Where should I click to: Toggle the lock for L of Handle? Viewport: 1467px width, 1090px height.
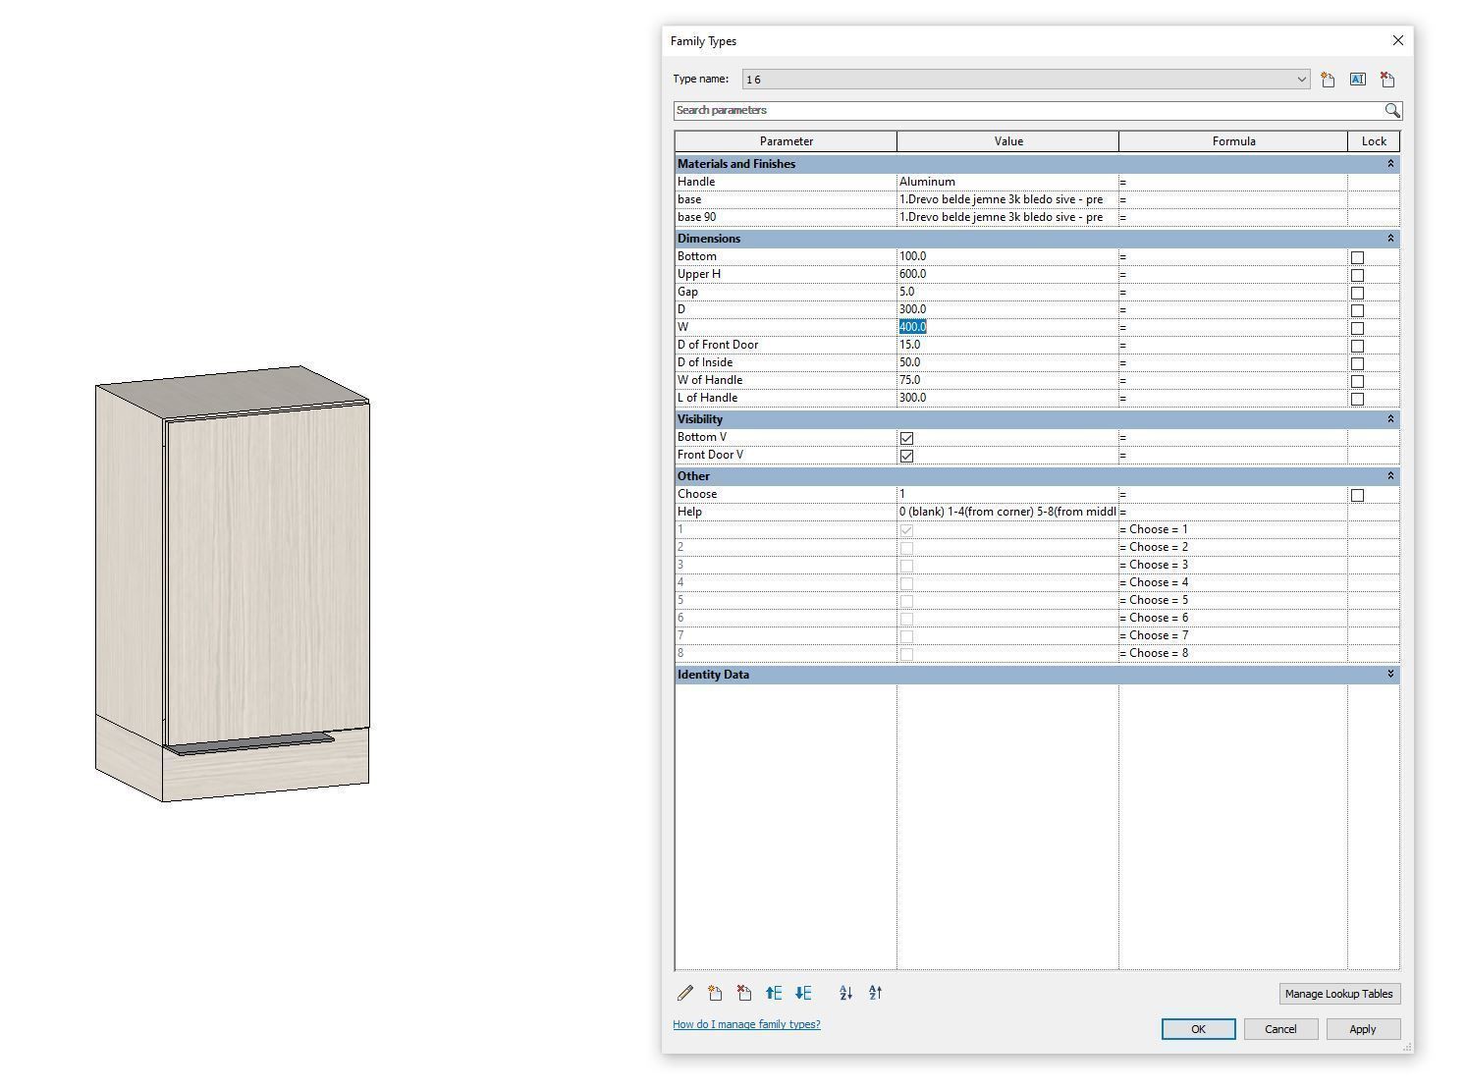[x=1357, y=399]
